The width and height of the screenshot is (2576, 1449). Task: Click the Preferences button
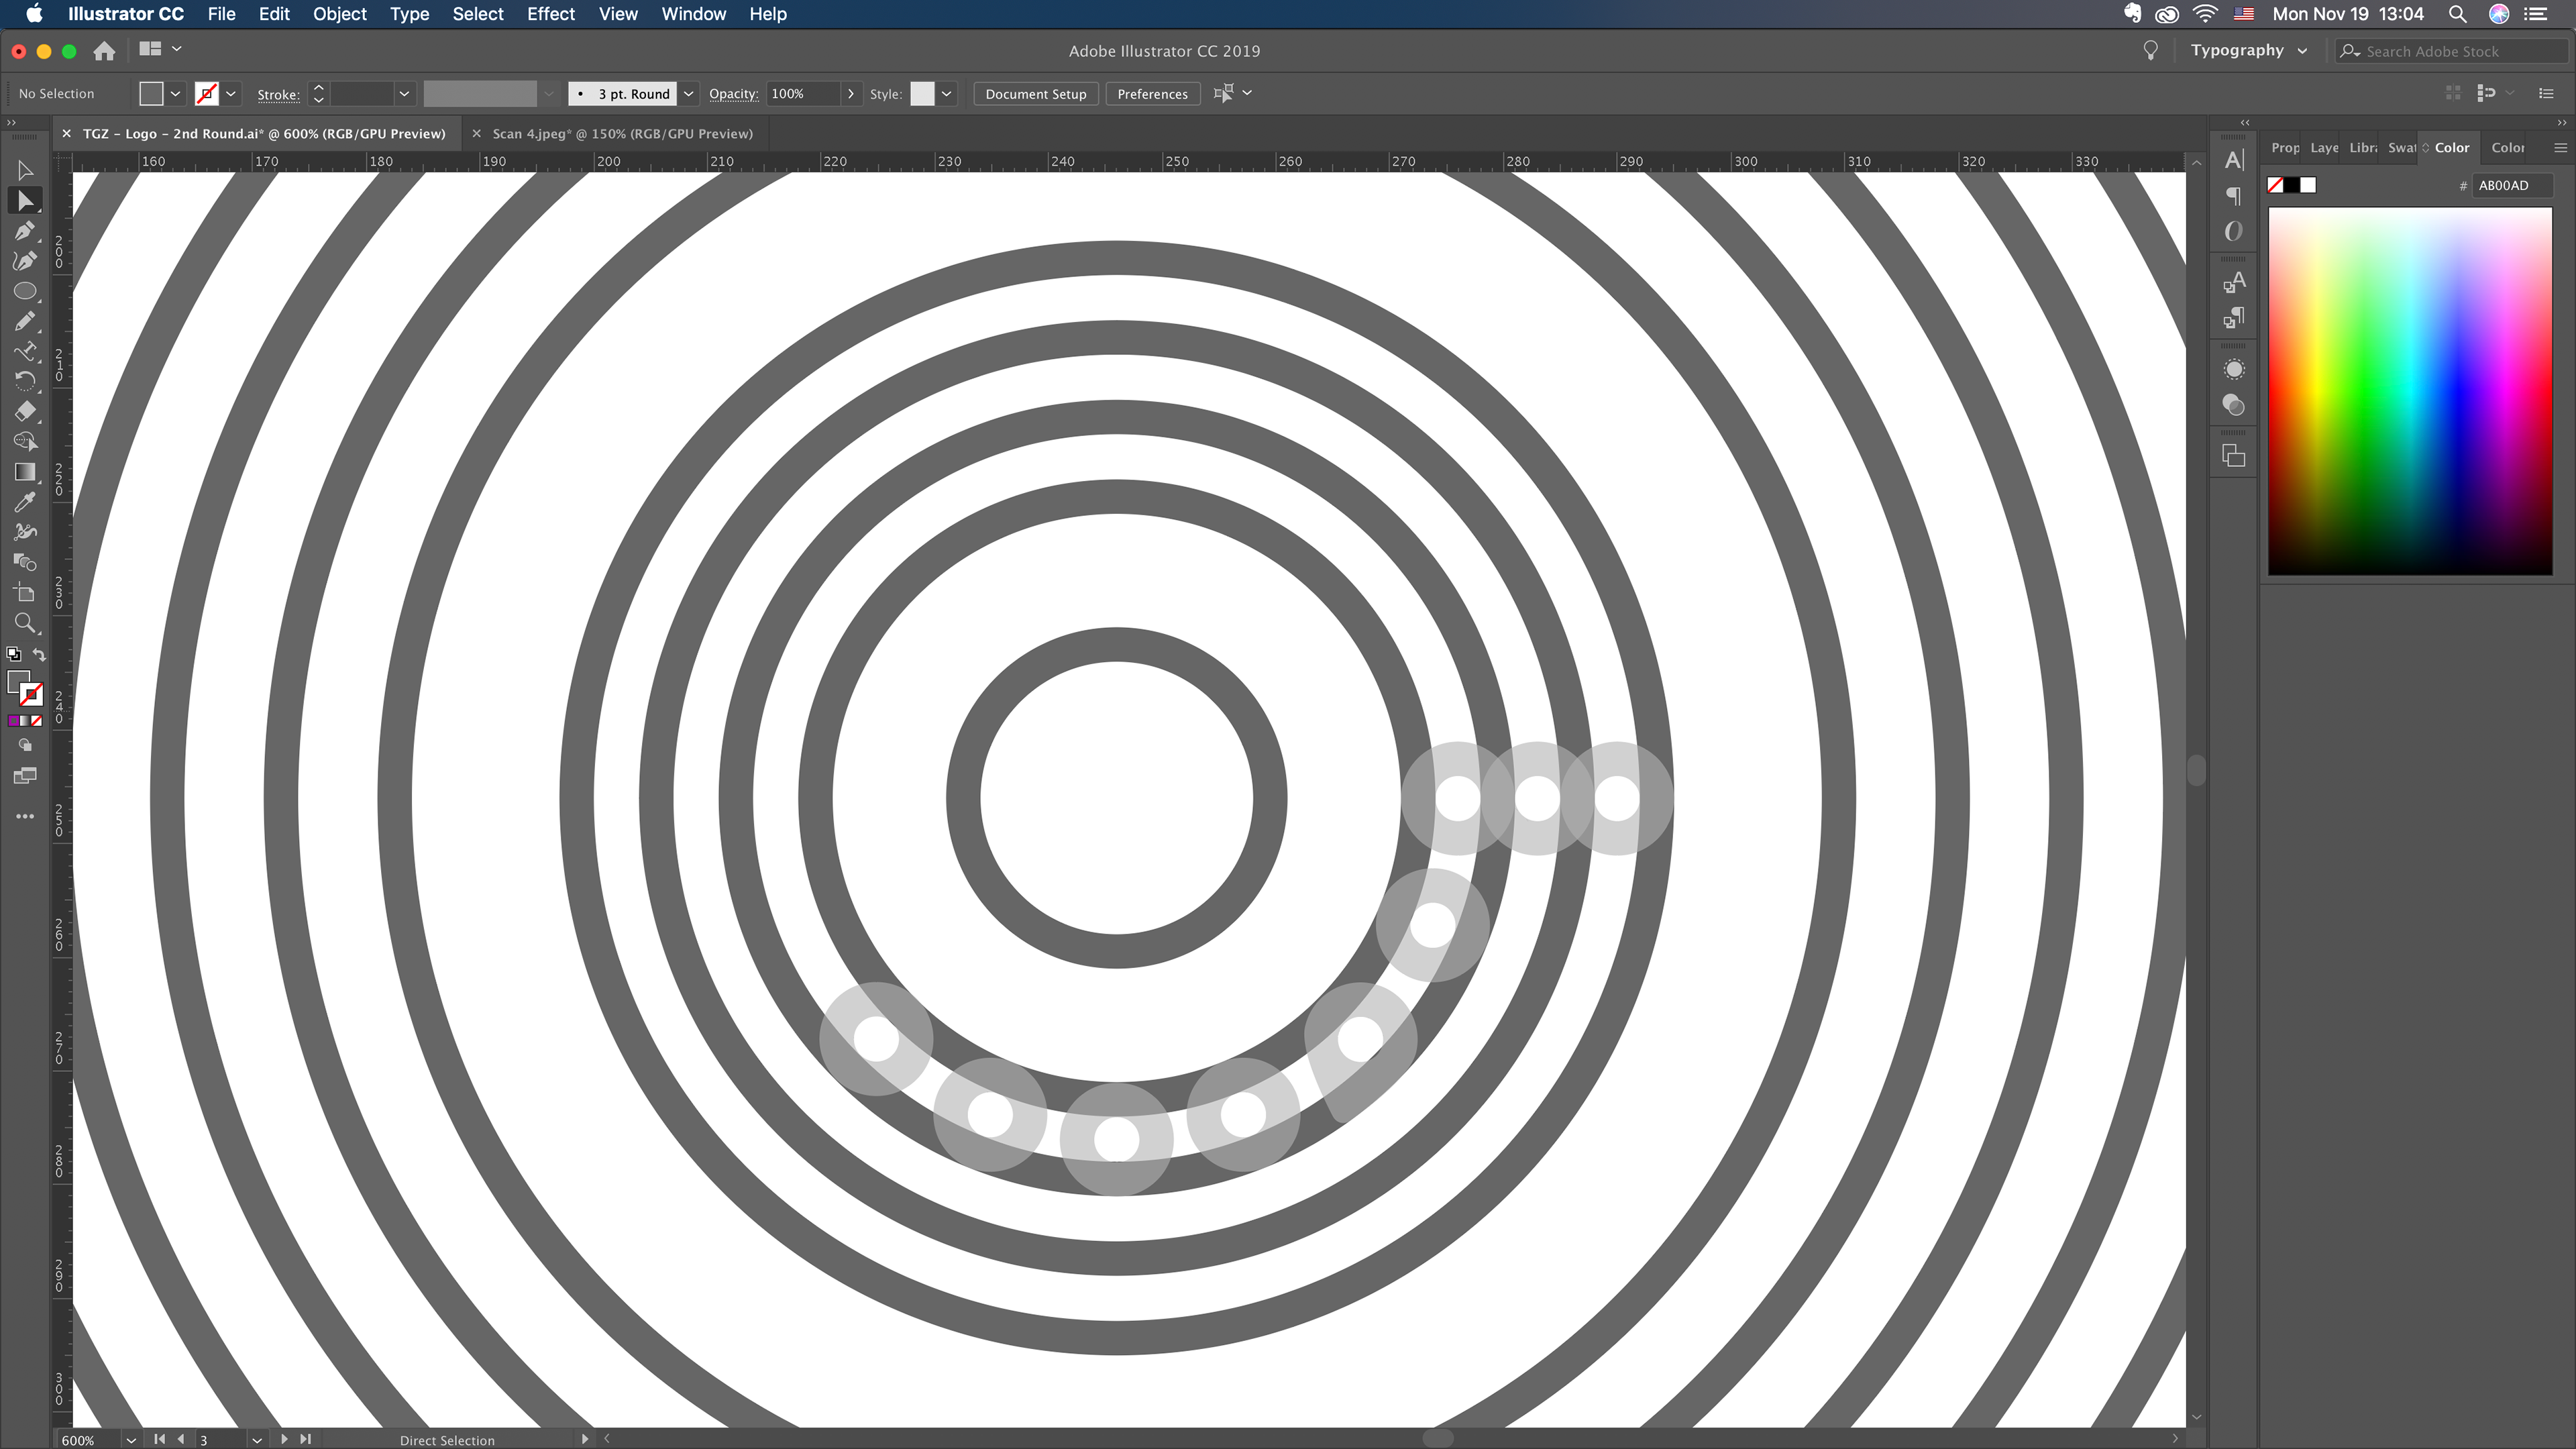1152,94
